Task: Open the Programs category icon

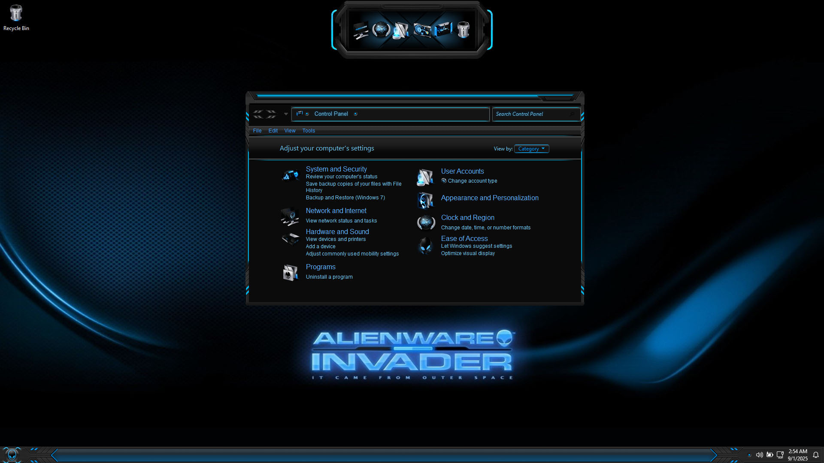Action: point(290,272)
